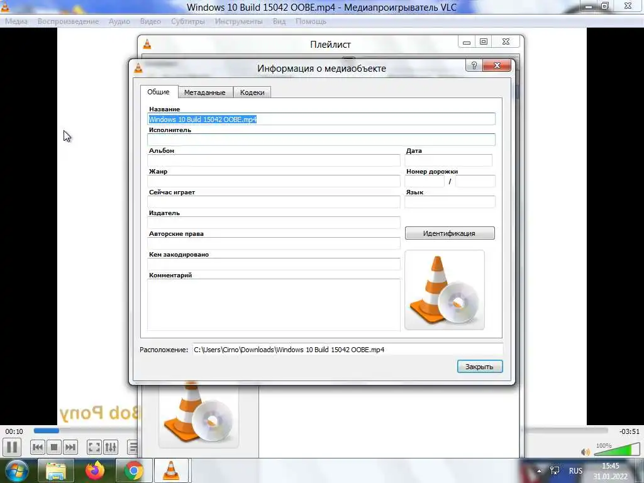Open the Субтитры menu
This screenshot has width=644, height=483.
tap(187, 21)
